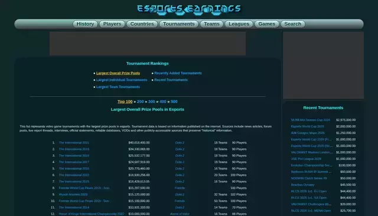Open Brazilian Dynasty sidebar link
The height and width of the screenshot is (216, 378).
302,185
